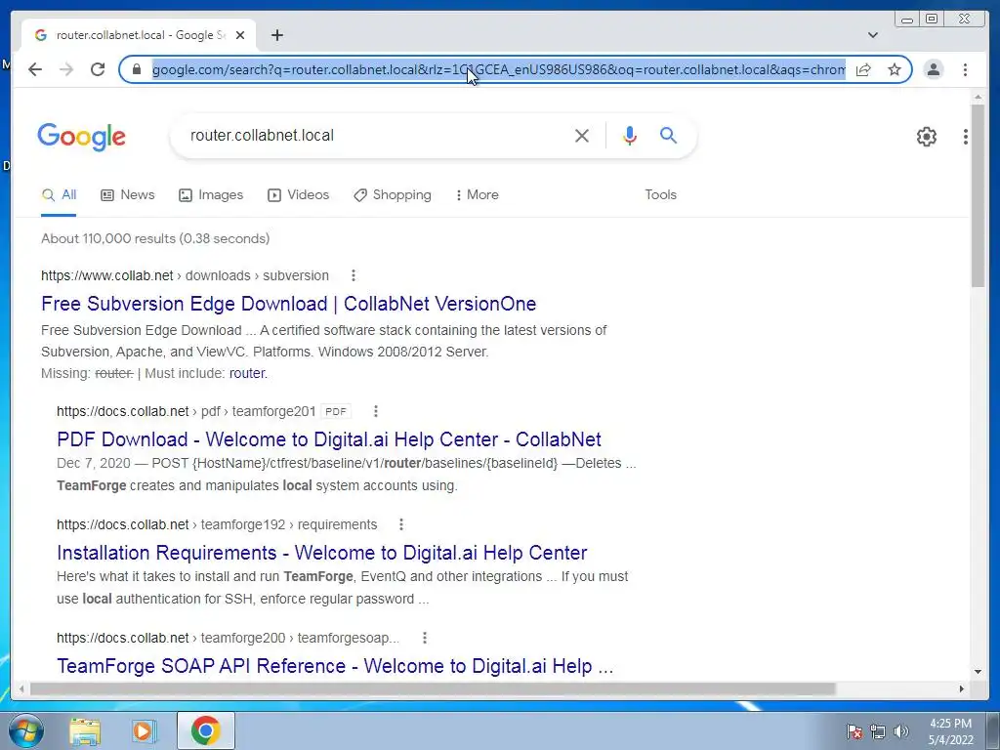The image size is (1000, 750).
Task: Click the blue search magnifier button
Action: 668,135
